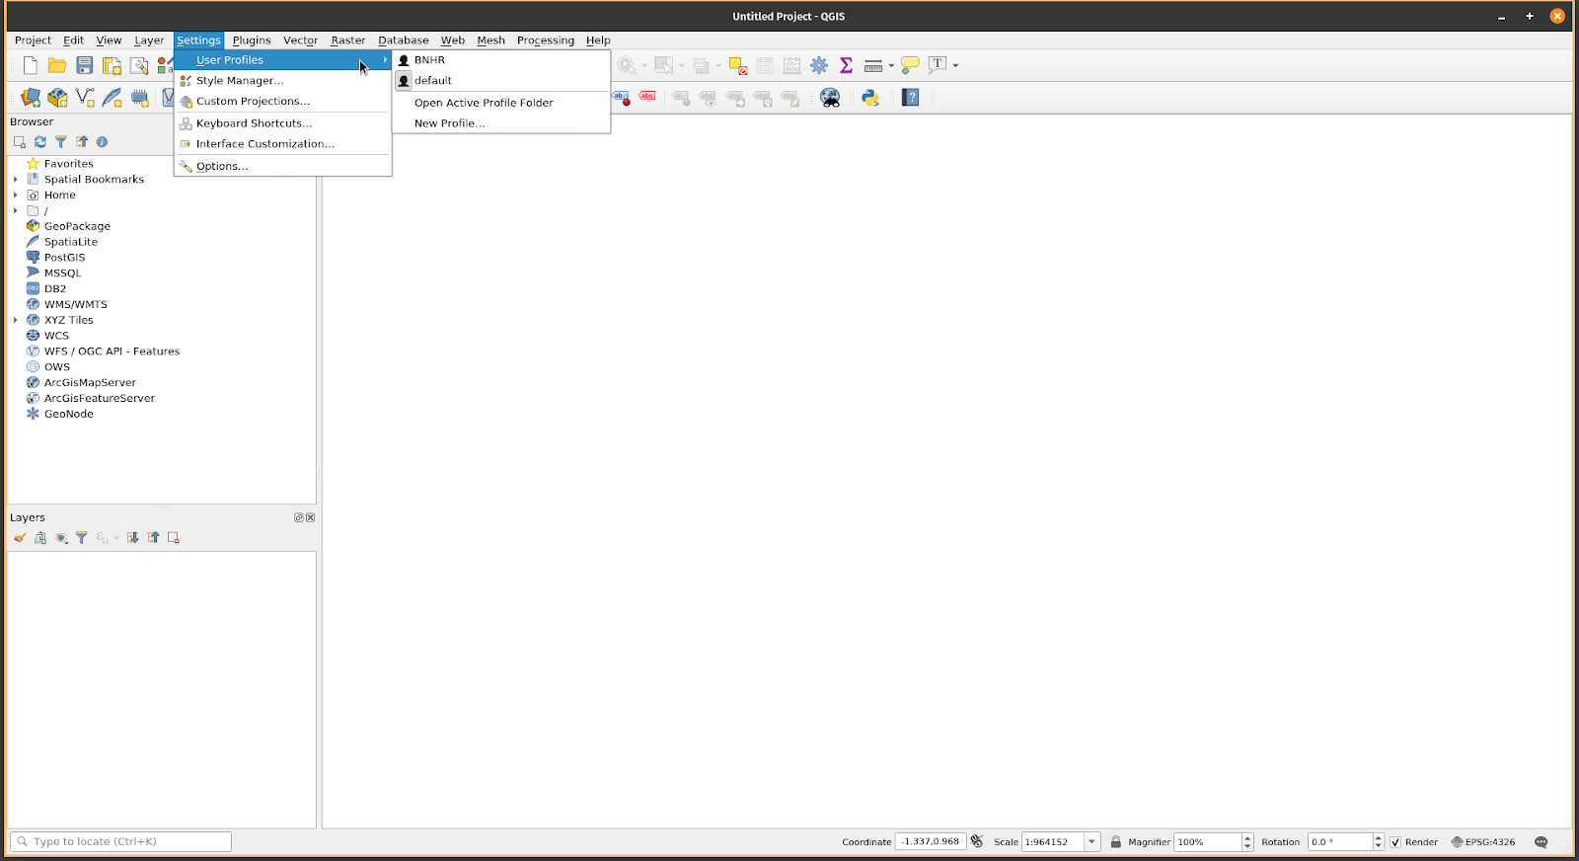This screenshot has width=1579, height=861.
Task: Open a project with the yellow folder icon
Action: click(57, 65)
